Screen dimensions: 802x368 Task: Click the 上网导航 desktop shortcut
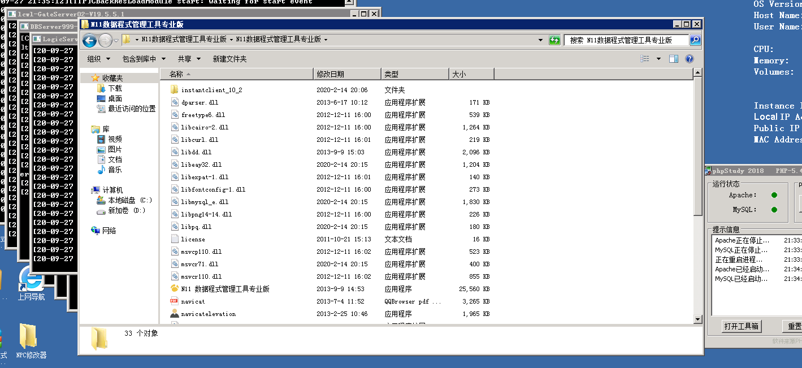click(31, 284)
